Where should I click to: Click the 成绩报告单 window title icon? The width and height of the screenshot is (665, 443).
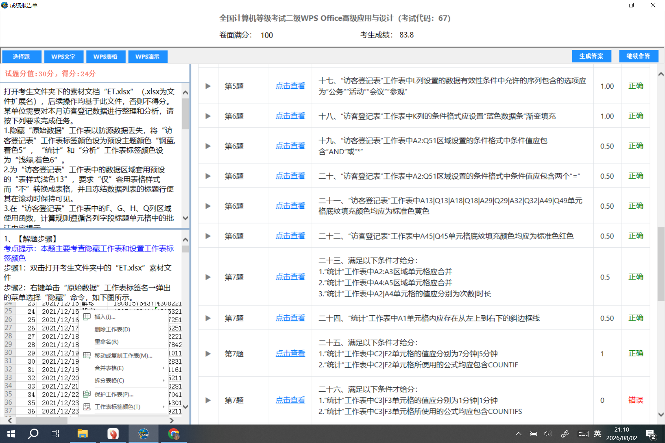tap(4, 5)
